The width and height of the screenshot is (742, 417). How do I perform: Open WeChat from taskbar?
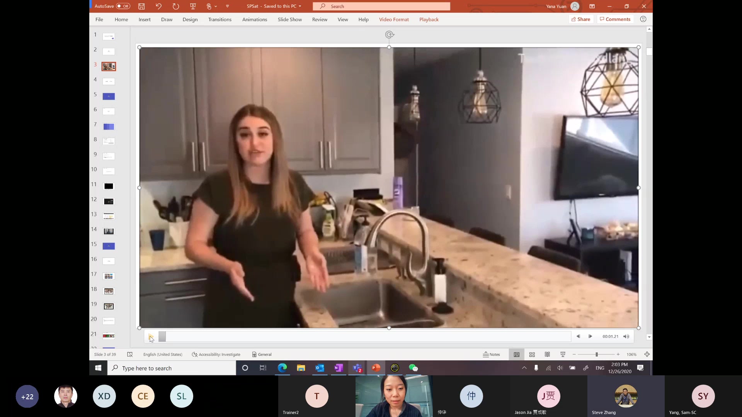pyautogui.click(x=413, y=368)
